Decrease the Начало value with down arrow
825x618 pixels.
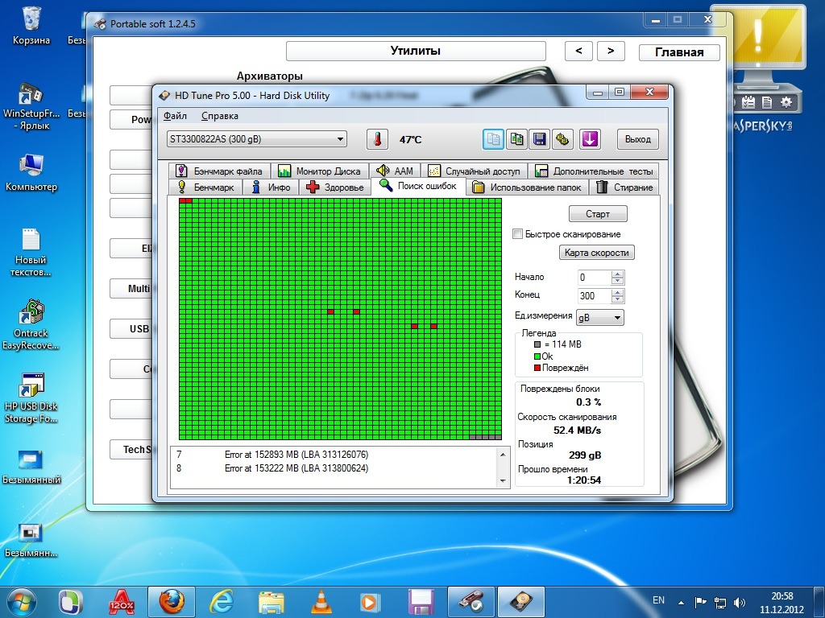(618, 281)
